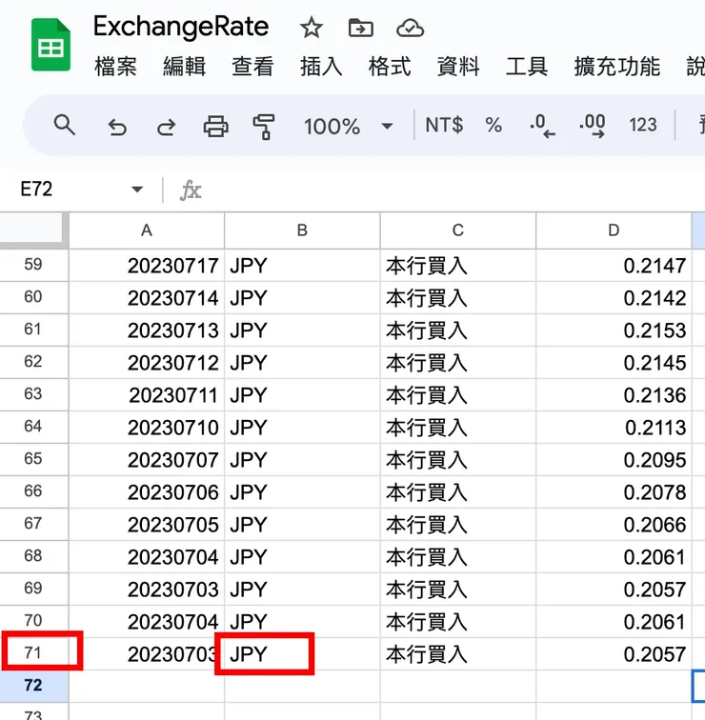Select 本行買入 cell in row 67
Screen dimensions: 705x720
pyautogui.click(x=458, y=525)
